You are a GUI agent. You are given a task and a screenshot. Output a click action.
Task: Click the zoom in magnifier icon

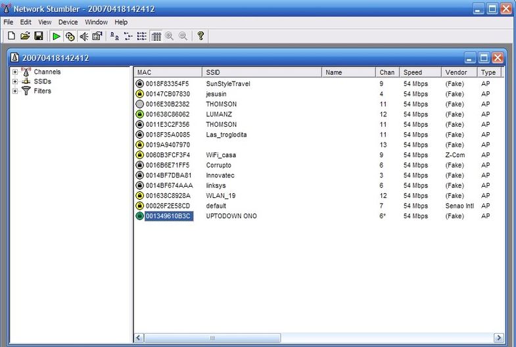[170, 36]
